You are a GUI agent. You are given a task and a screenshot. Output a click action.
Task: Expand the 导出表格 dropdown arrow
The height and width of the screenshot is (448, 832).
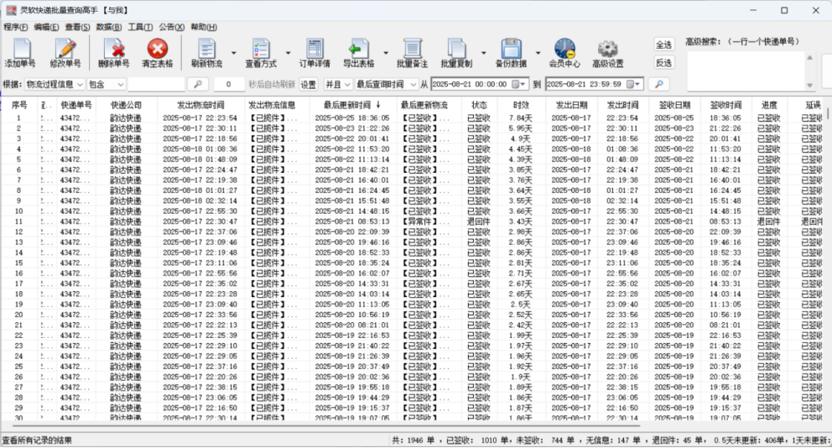(x=386, y=53)
